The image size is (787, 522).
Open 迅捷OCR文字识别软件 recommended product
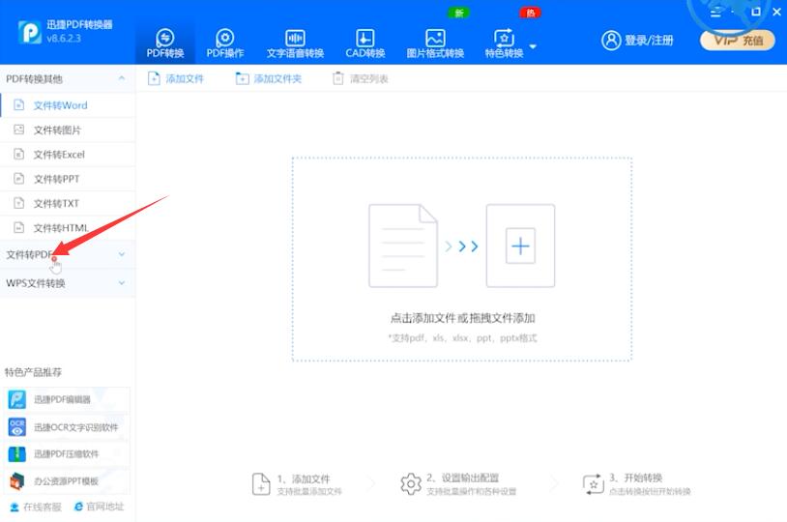point(67,427)
